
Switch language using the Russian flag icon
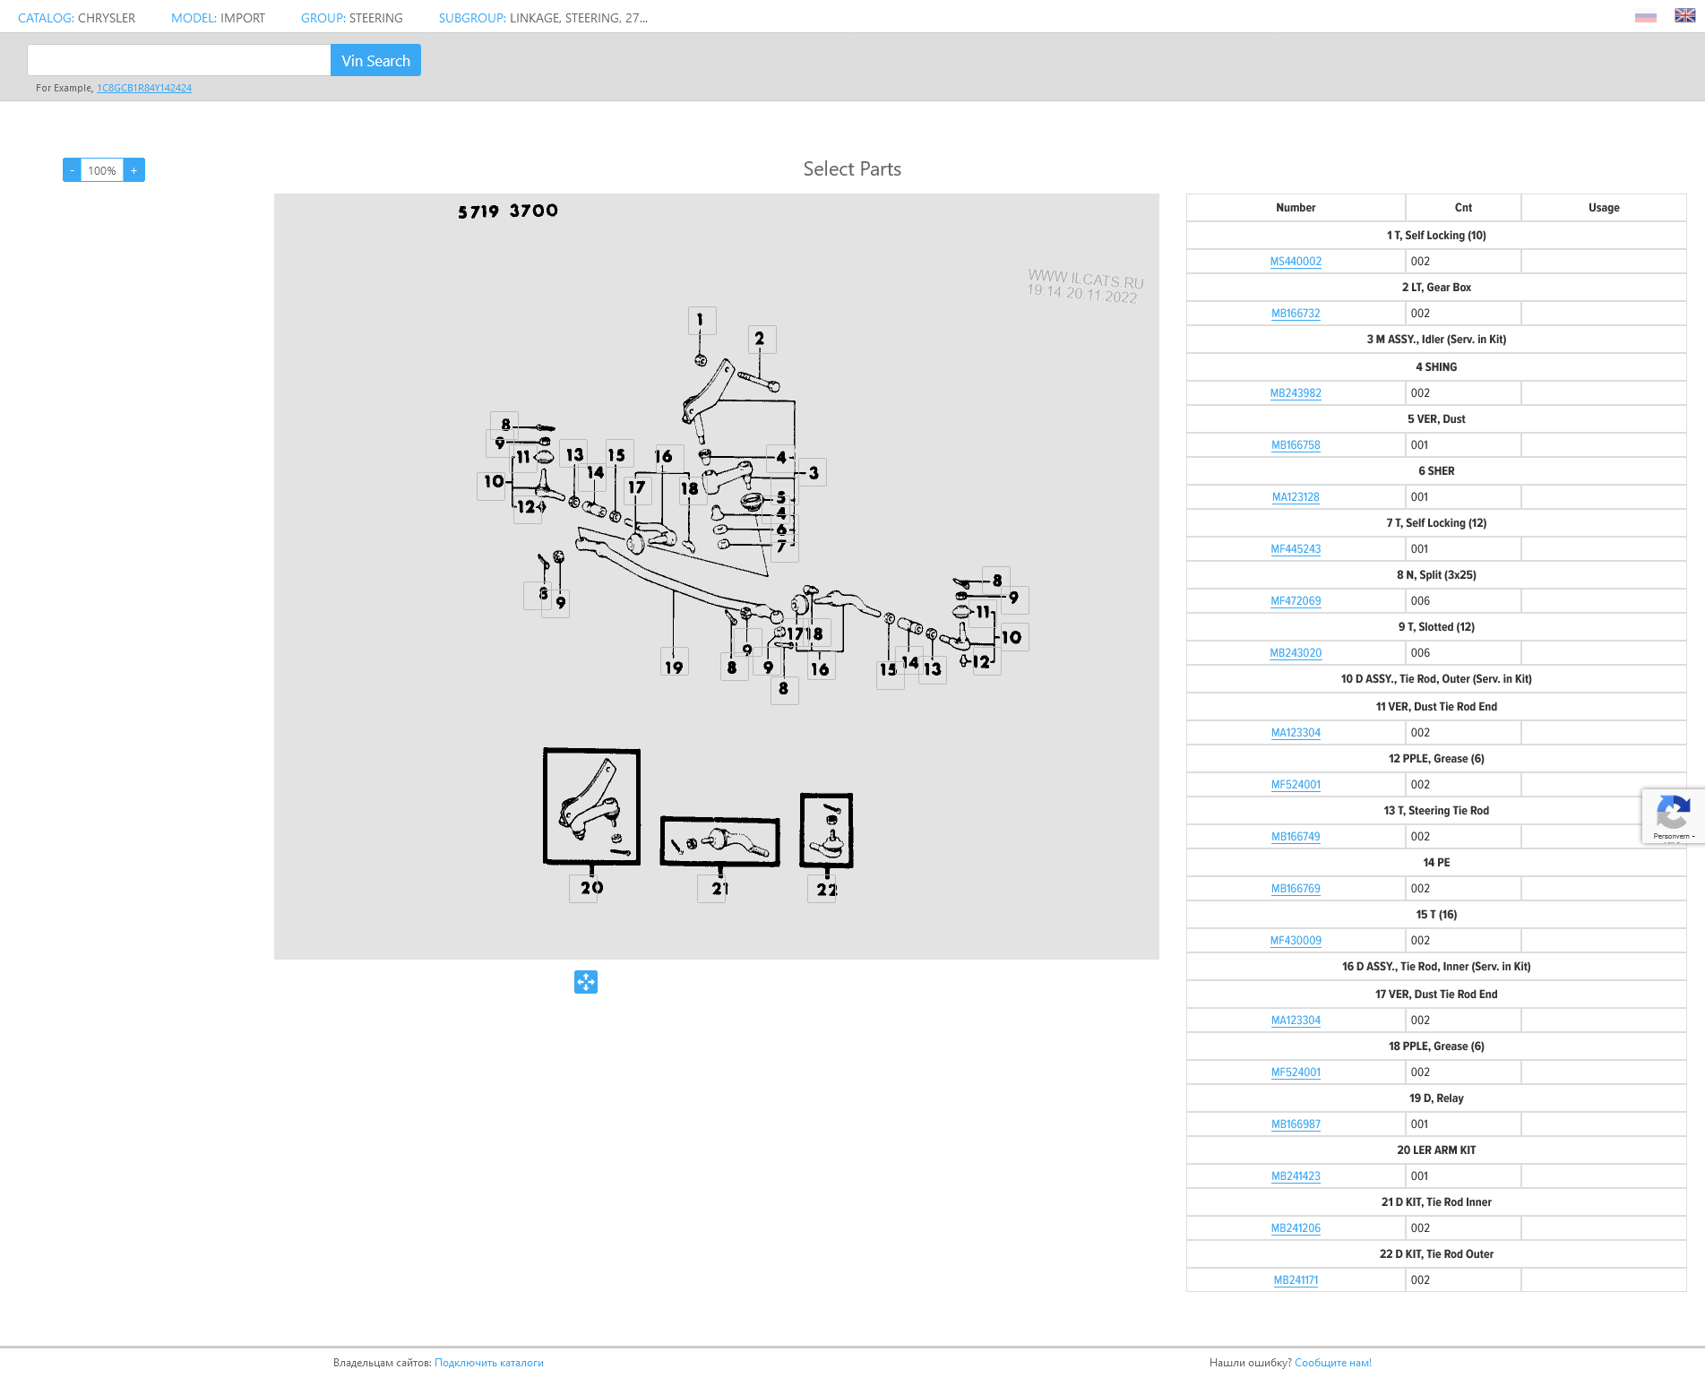point(1645,16)
